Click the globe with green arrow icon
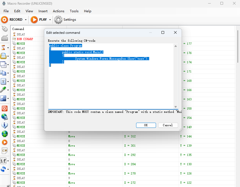The height and width of the screenshot is (187, 240). (4, 134)
